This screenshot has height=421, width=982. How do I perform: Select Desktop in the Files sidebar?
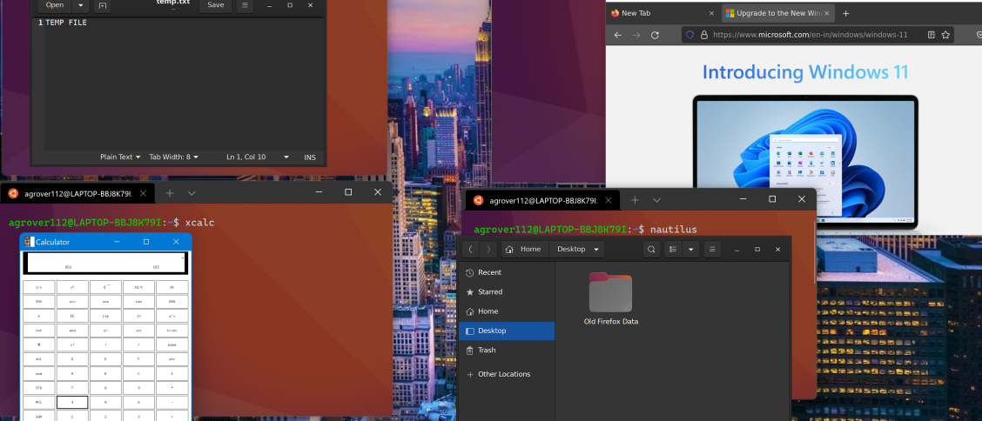click(507, 331)
